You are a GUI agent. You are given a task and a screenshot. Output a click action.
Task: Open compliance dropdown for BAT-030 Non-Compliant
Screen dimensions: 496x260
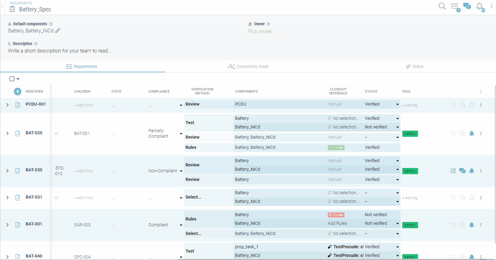click(x=181, y=171)
